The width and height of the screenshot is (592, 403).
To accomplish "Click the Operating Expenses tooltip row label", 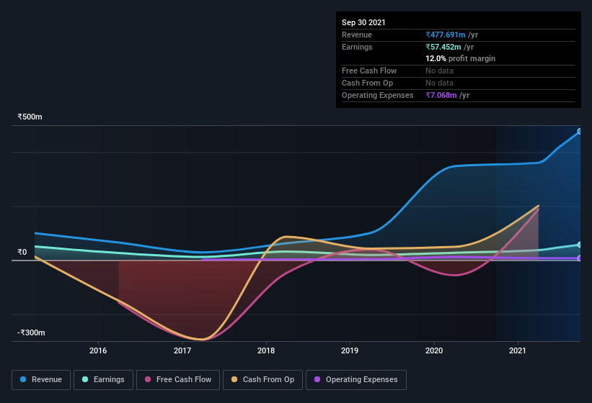I will [378, 95].
